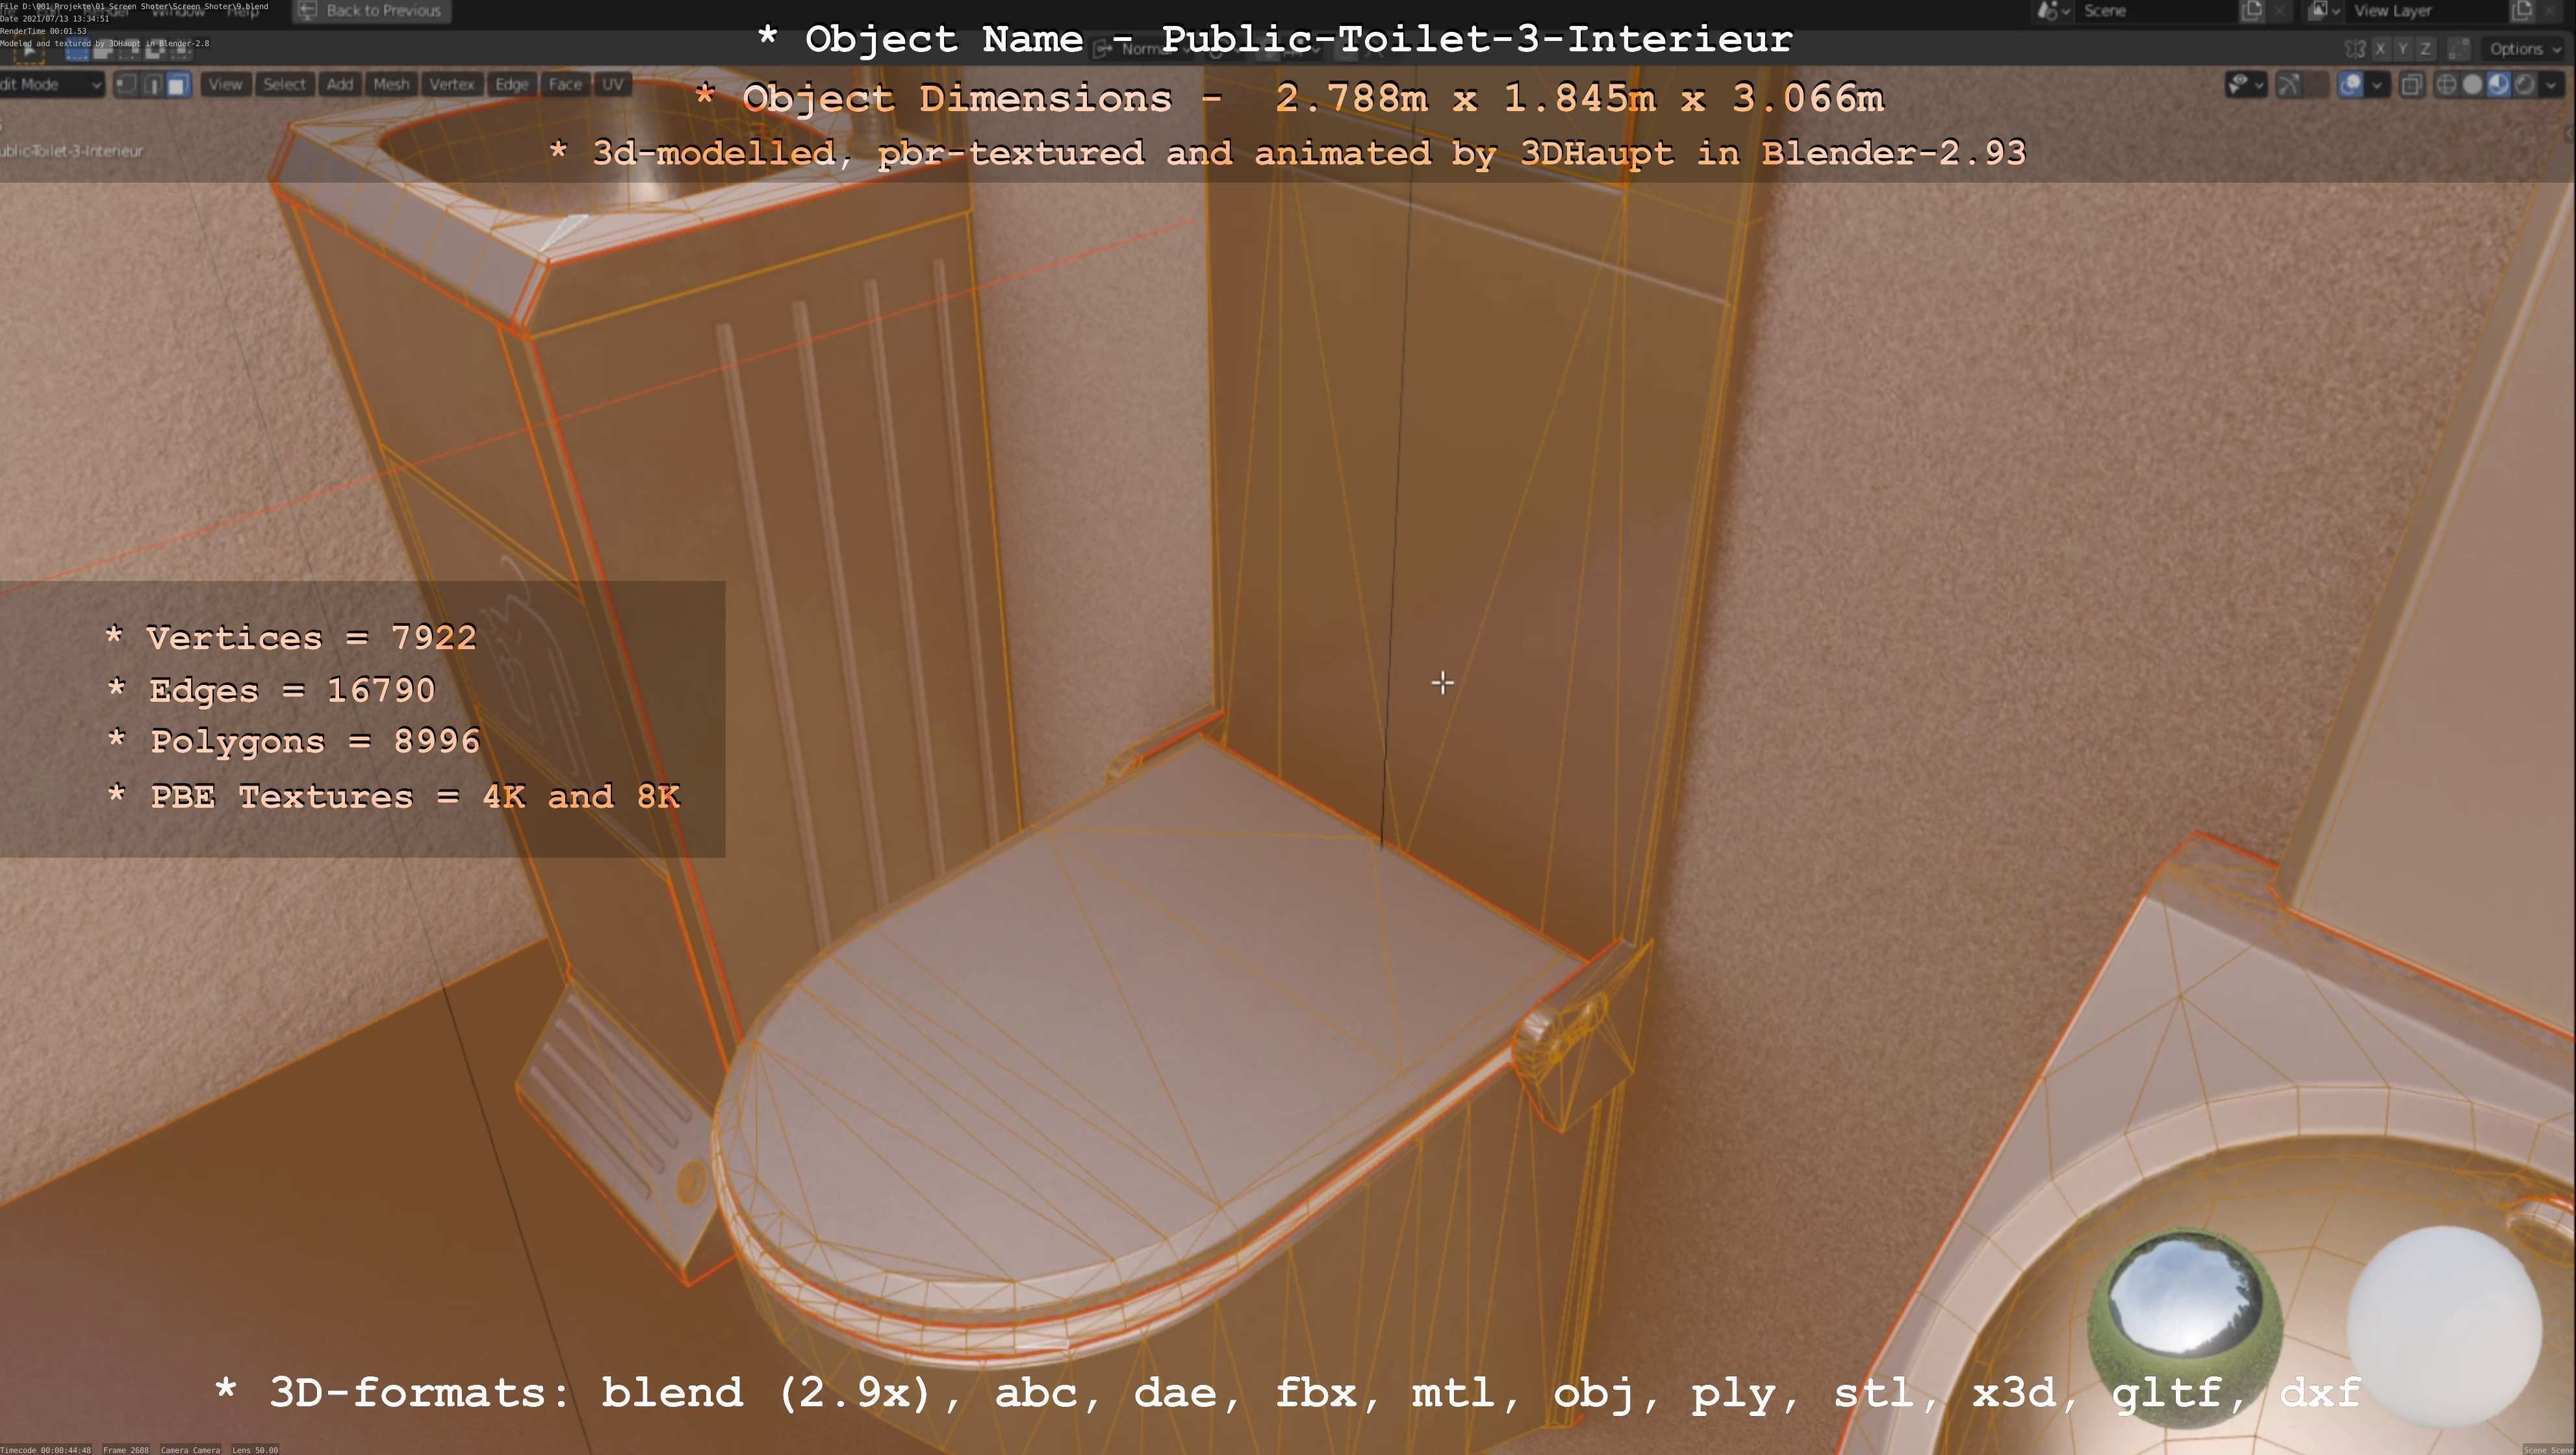
Task: Open the Face menu
Action: (x=565, y=85)
